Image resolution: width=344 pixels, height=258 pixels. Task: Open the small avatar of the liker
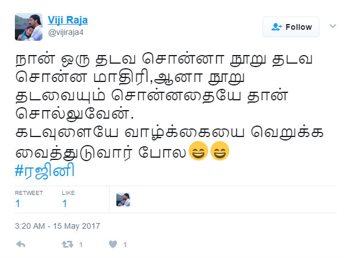point(123,200)
